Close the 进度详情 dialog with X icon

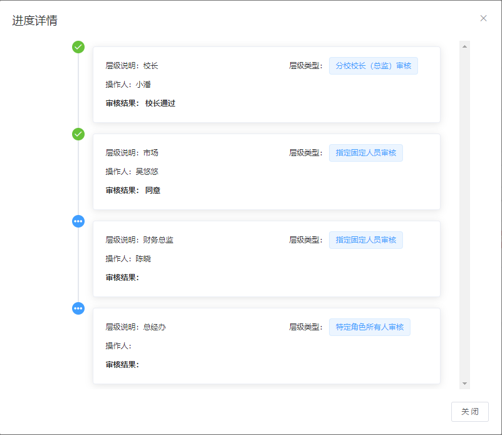click(x=483, y=18)
